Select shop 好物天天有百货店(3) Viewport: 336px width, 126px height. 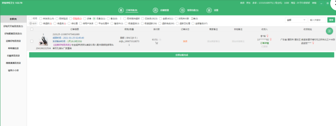pyautogui.click(x=13, y=26)
